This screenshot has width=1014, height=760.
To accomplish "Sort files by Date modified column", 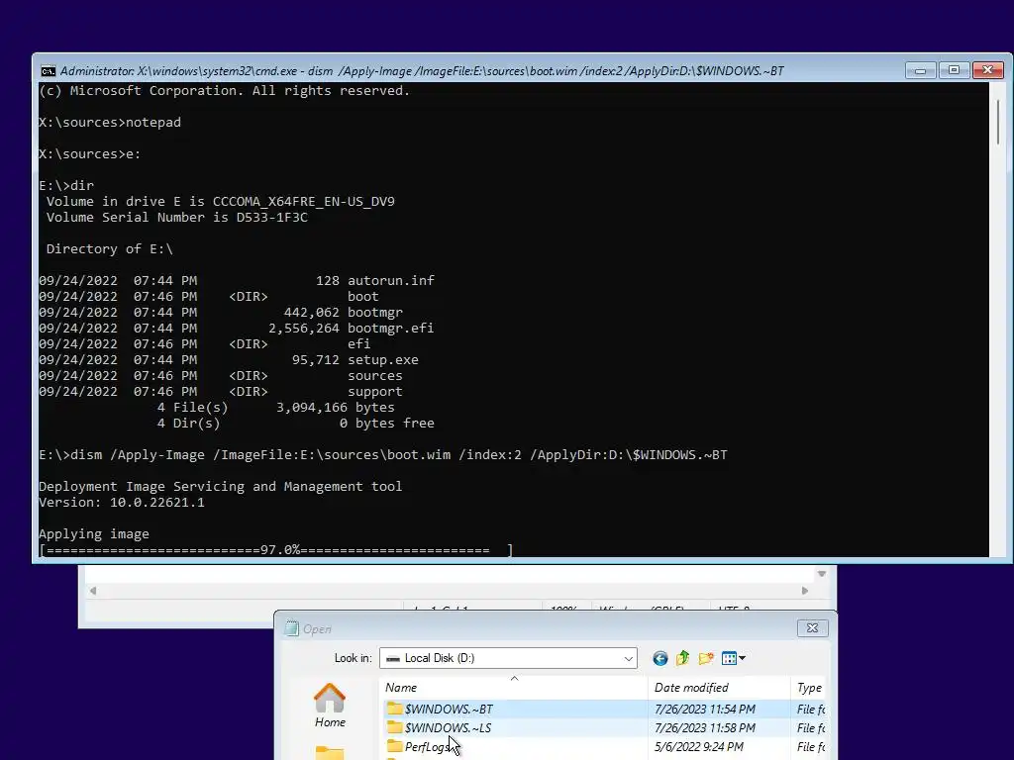I will (x=719, y=688).
